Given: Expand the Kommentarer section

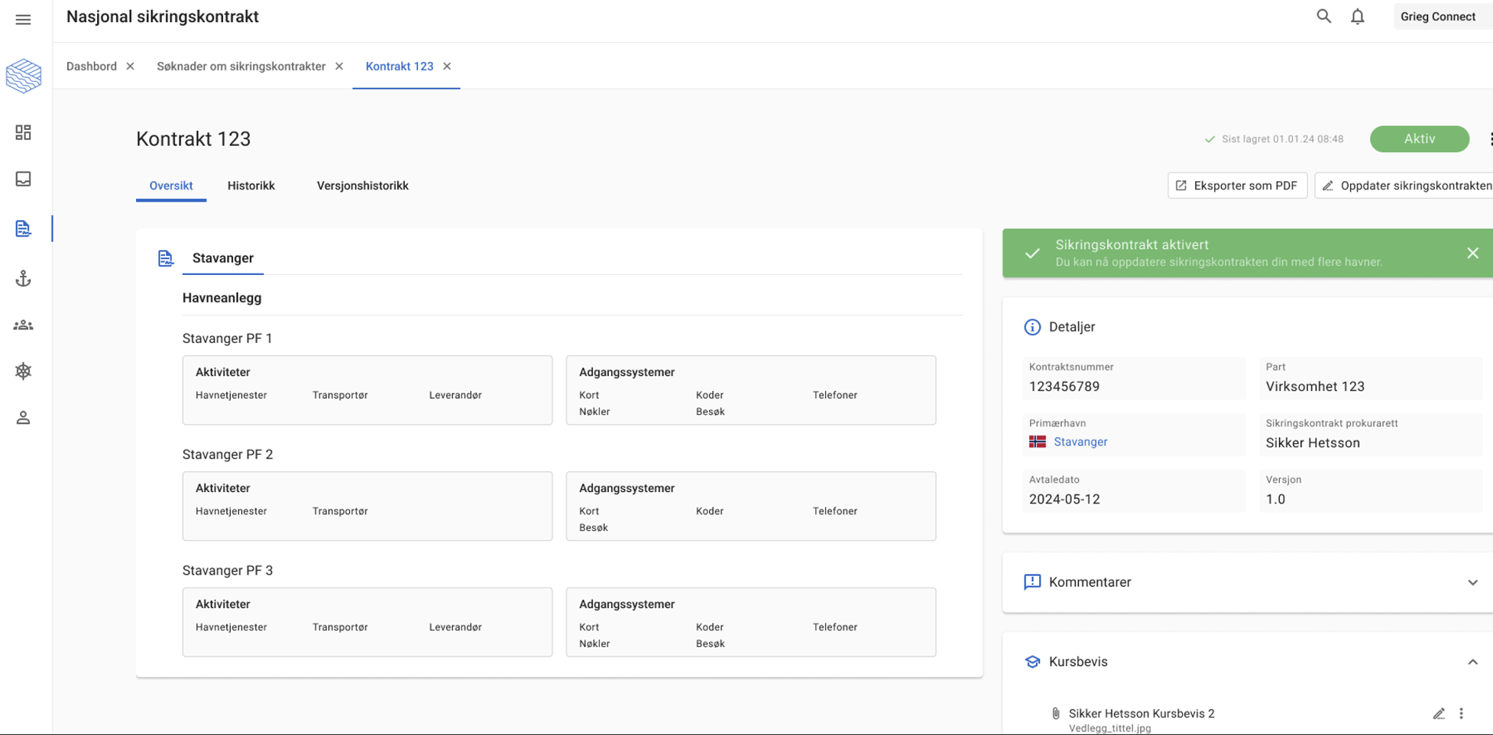Looking at the screenshot, I should pos(1472,582).
